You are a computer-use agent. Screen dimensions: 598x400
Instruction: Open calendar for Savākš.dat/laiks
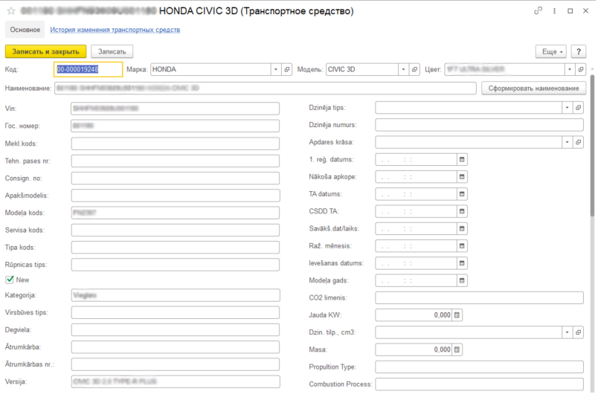point(462,229)
